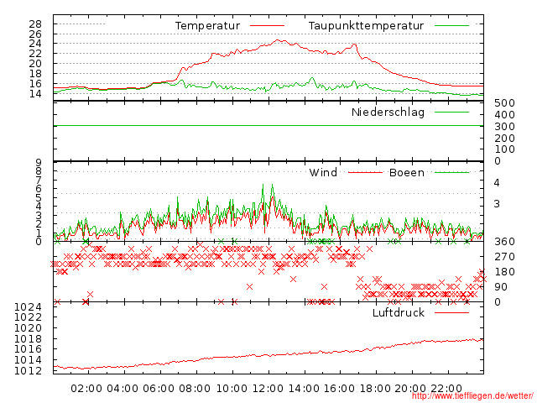Click the 100 value on precipitation axis
Image resolution: width=537 pixels, height=403 pixels.
click(x=504, y=149)
